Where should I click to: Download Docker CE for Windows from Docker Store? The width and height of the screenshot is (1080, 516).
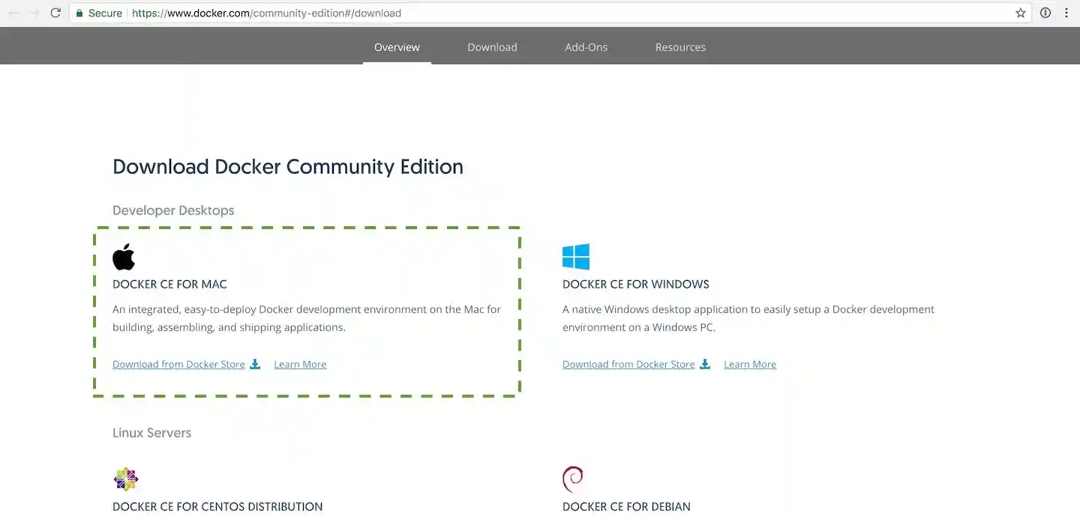(628, 364)
